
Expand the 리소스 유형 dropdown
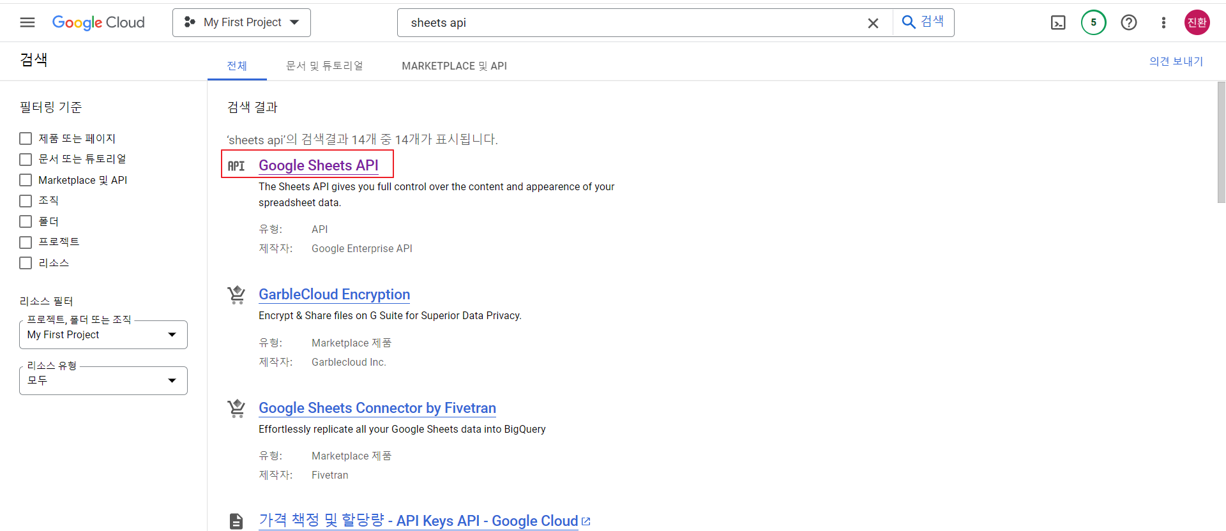click(x=103, y=380)
